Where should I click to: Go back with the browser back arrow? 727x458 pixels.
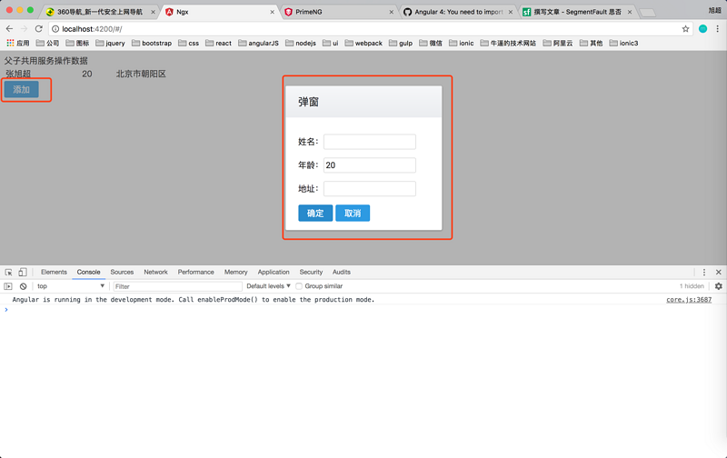click(x=9, y=29)
